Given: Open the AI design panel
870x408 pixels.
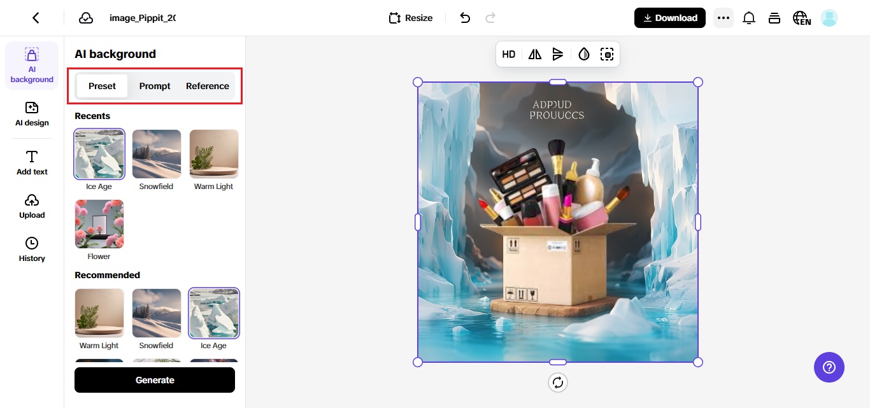Looking at the screenshot, I should pos(31,115).
